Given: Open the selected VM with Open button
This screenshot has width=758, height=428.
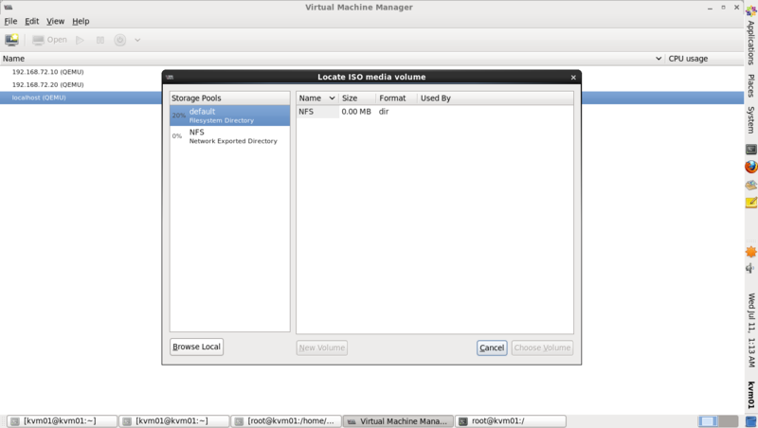Looking at the screenshot, I should point(50,40).
